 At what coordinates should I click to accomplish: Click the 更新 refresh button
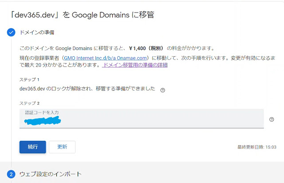pyautogui.click(x=62, y=147)
